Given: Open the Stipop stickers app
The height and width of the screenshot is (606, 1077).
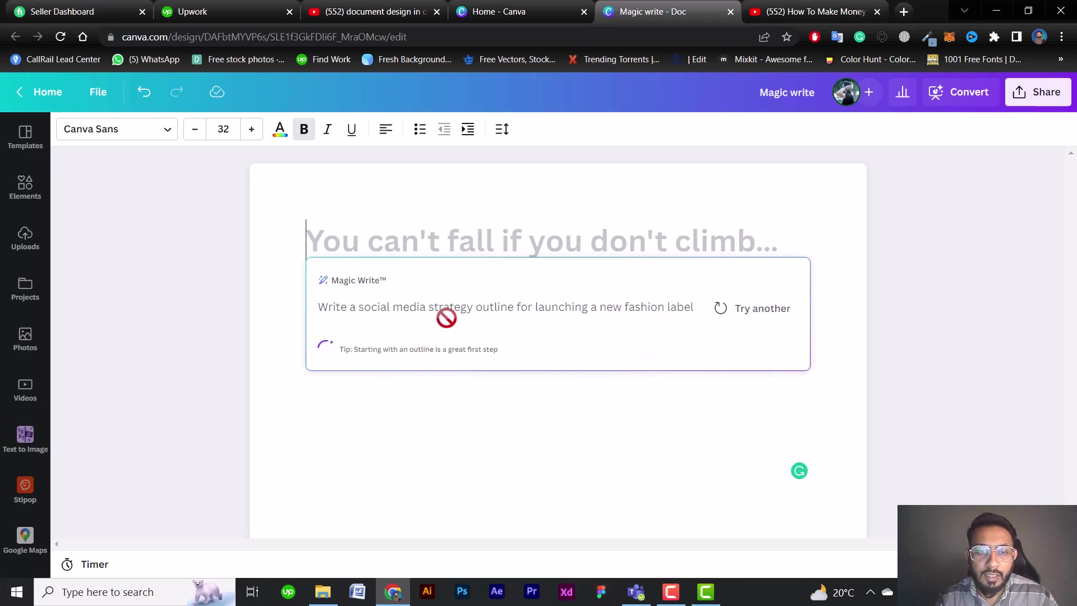Looking at the screenshot, I should point(25,490).
